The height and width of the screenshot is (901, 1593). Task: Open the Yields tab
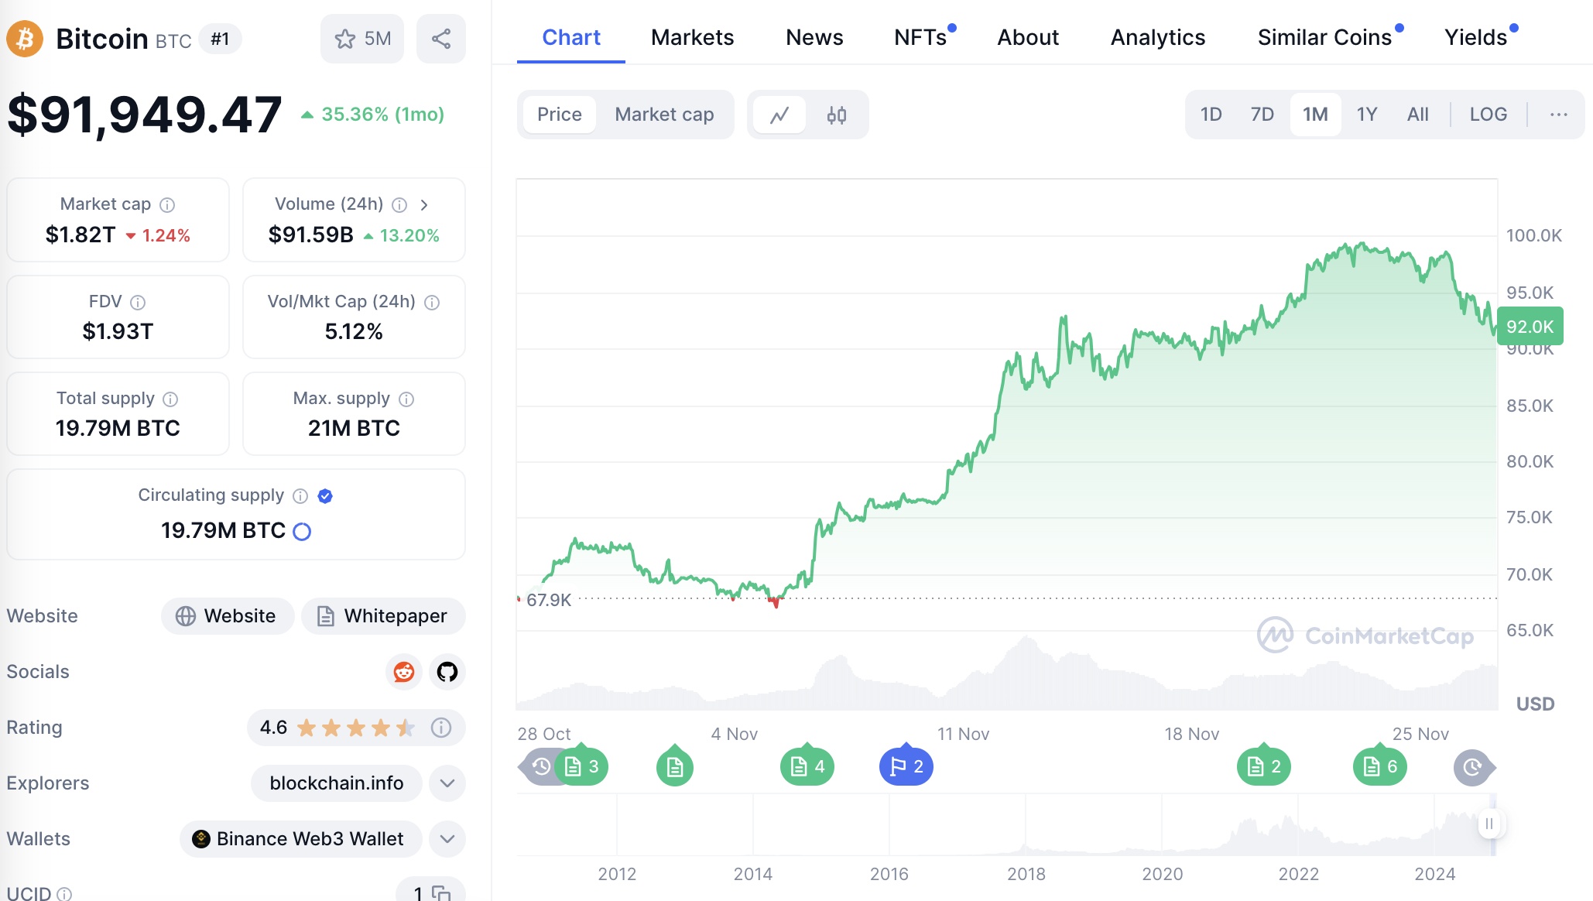pos(1477,37)
